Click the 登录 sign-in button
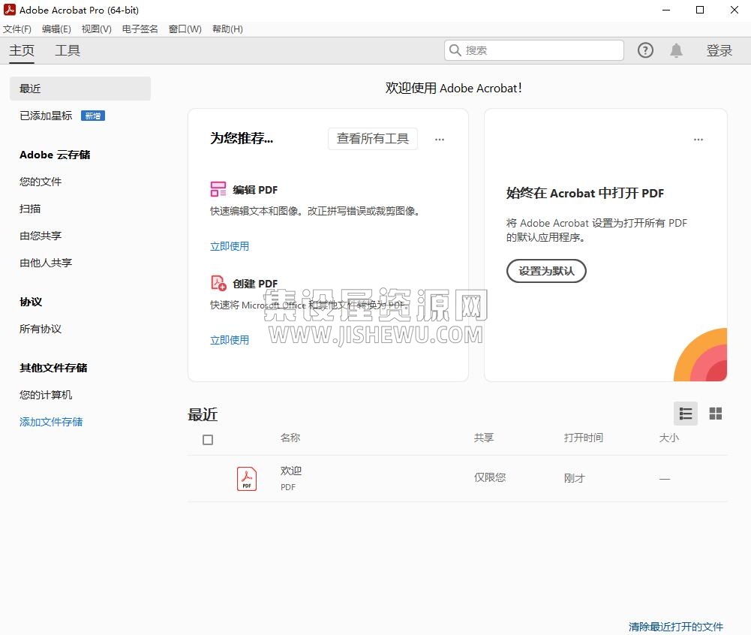Viewport: 751px width, 635px height. (x=719, y=50)
